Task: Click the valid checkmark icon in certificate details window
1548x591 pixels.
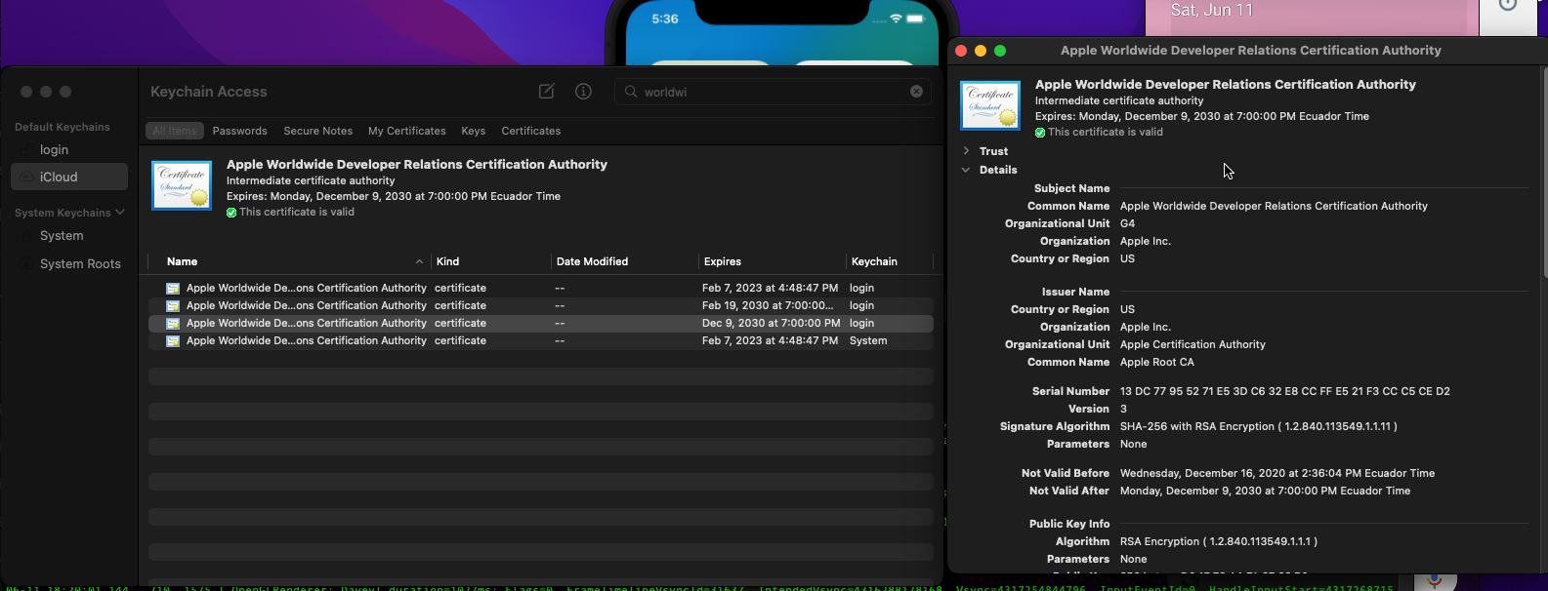Action: [1040, 133]
